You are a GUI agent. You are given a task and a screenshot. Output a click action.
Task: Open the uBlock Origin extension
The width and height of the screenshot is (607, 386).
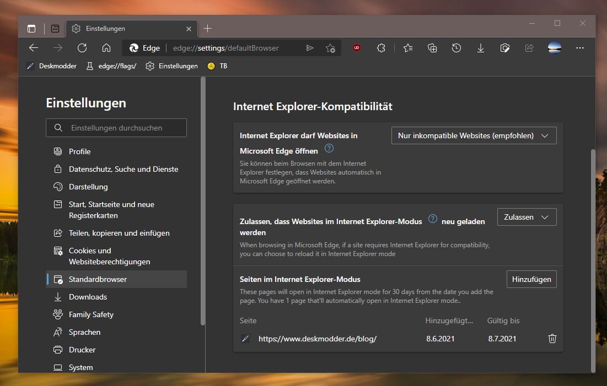[x=357, y=48]
